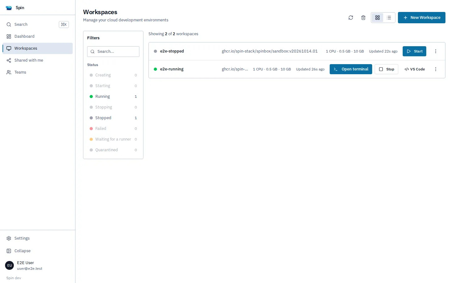Filter by Waiting for a runner
Screen dimensions: 453x283
click(x=113, y=139)
